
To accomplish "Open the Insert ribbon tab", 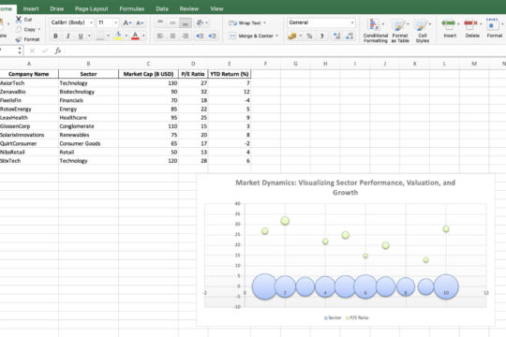I will [31, 8].
